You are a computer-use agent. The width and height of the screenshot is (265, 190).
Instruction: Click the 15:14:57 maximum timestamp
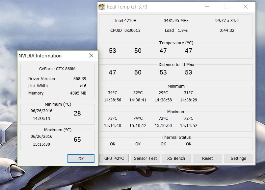(189, 126)
